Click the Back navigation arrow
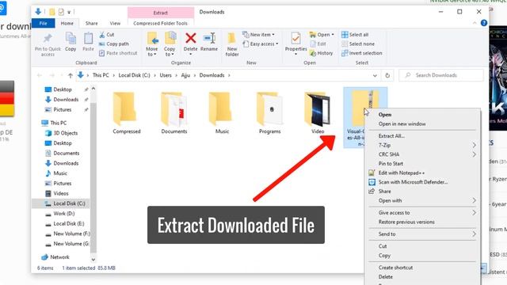 tap(40, 75)
